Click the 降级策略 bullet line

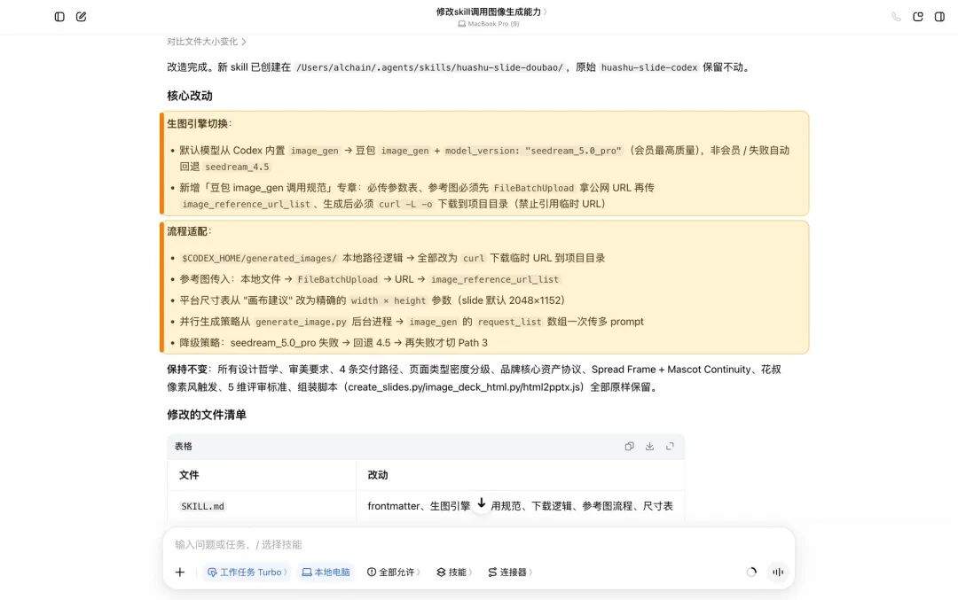(x=334, y=342)
